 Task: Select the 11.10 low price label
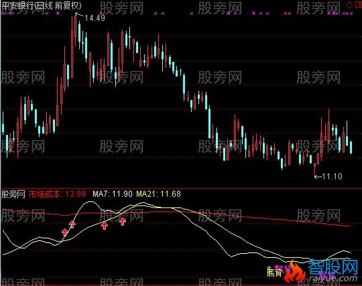pos(332,177)
